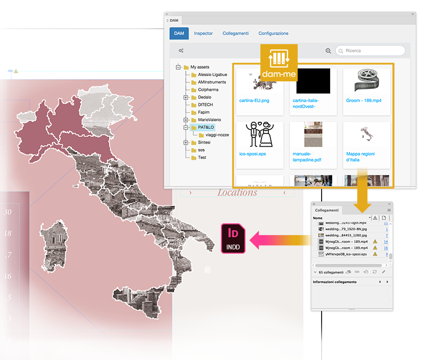Screen dimensions: 426x360
Task: Sort links by warning status column icon
Action: pyautogui.click(x=375, y=218)
